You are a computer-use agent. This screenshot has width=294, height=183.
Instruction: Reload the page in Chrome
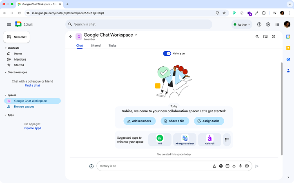(19, 13)
